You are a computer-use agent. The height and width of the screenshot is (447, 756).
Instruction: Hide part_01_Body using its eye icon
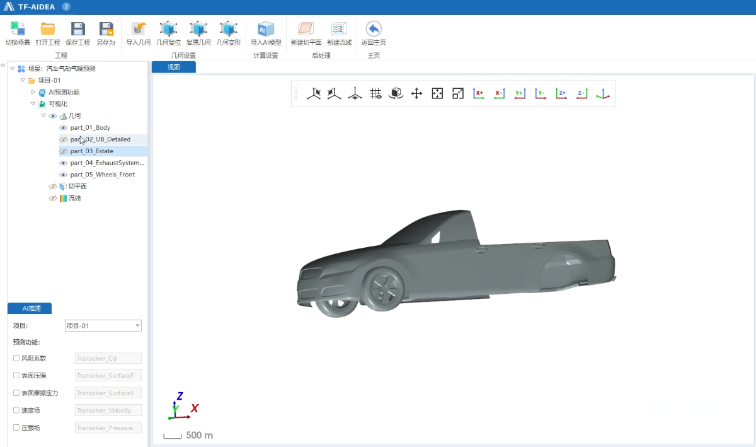point(63,128)
